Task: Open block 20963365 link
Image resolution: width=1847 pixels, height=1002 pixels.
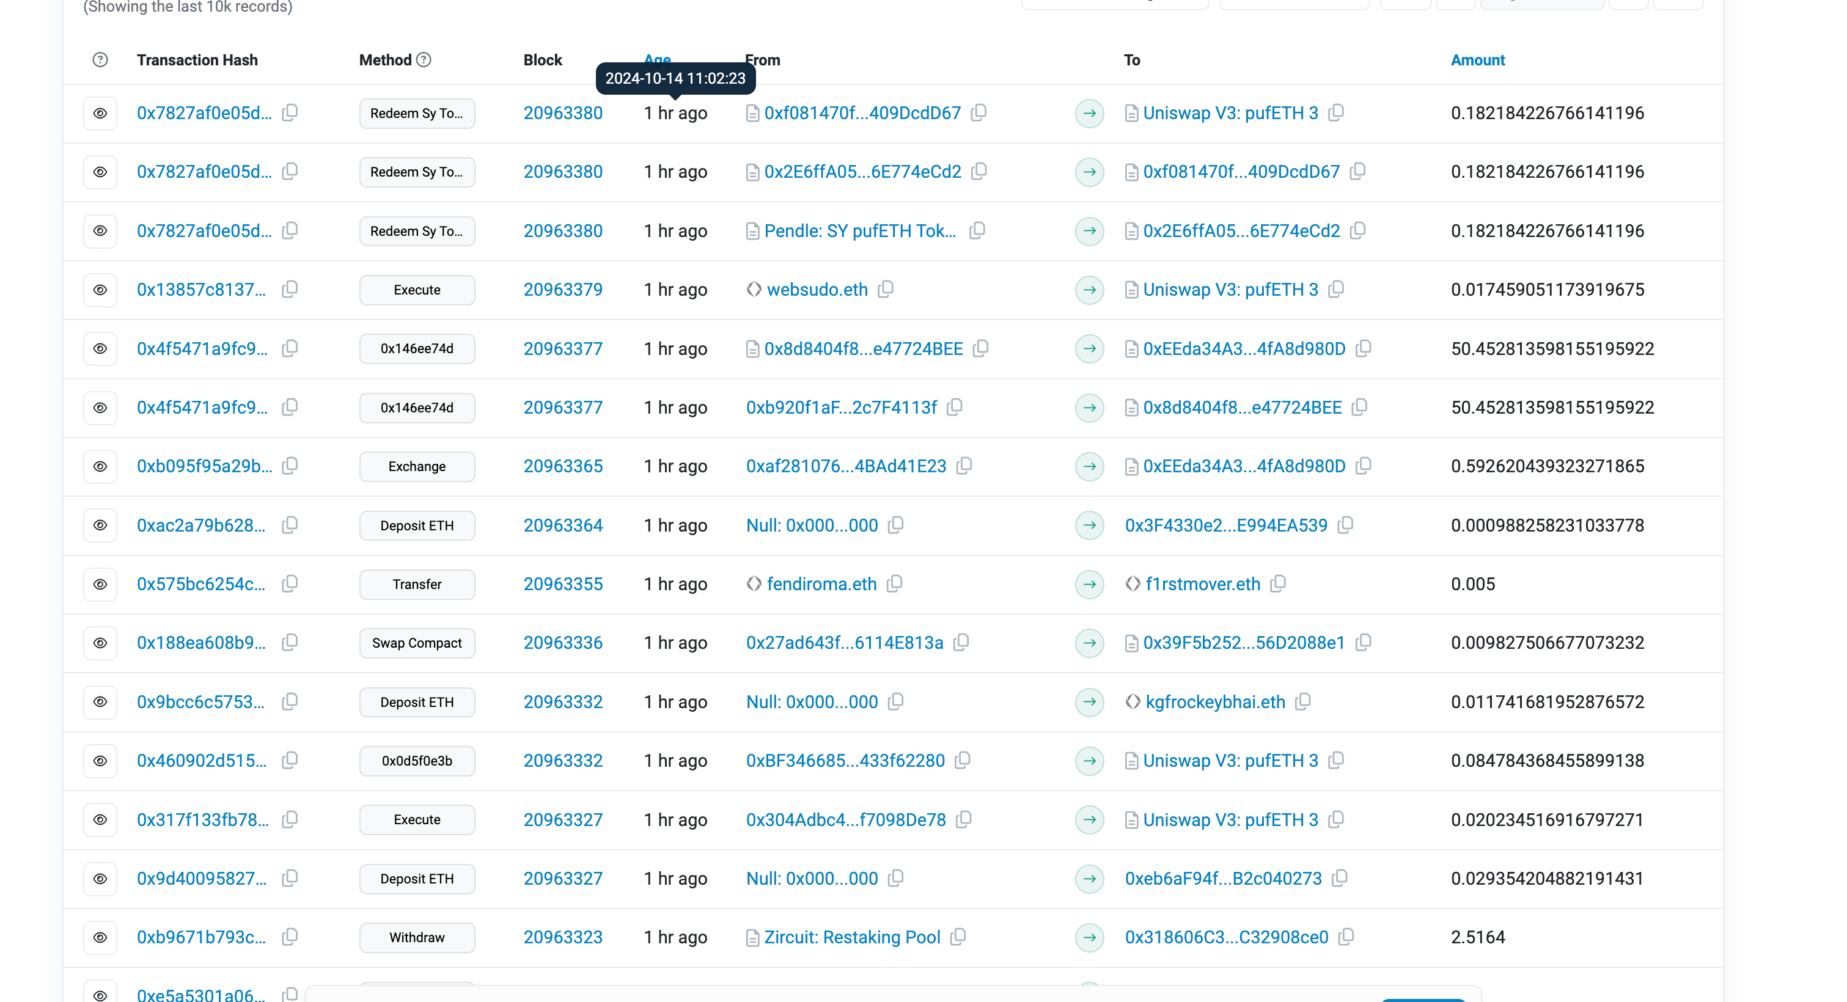Action: pyautogui.click(x=563, y=466)
